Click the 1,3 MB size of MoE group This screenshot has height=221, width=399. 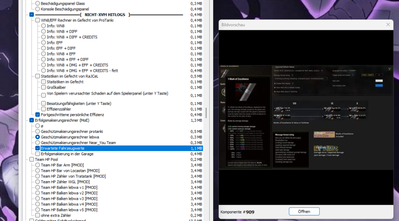pos(196,120)
